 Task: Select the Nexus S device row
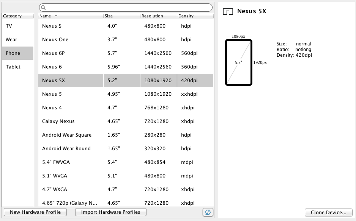pyautogui.click(x=126, y=26)
